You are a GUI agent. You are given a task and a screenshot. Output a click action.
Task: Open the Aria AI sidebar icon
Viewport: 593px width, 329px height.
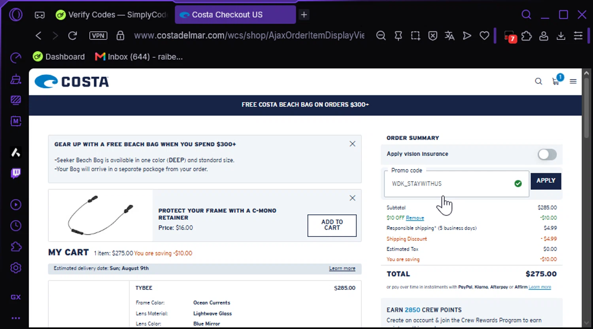coord(16,152)
